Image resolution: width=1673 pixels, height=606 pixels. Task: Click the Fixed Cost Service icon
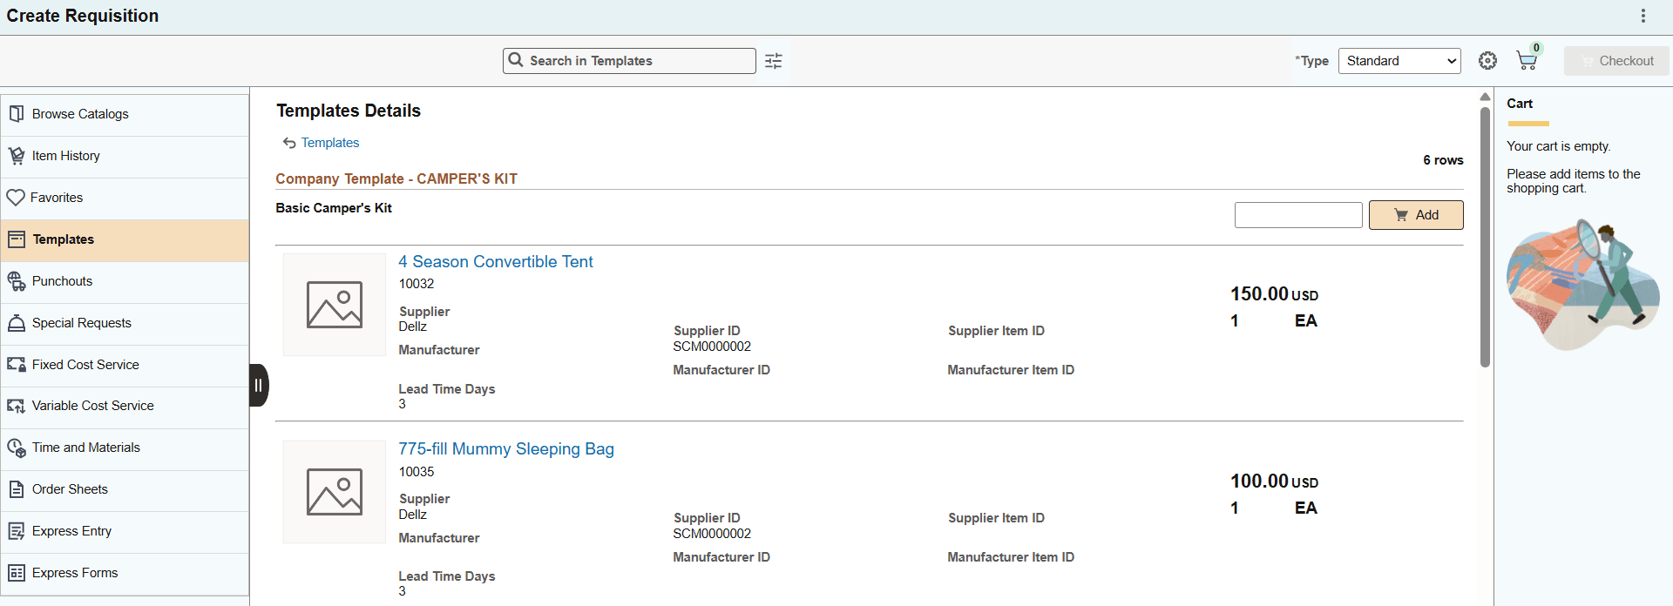[17, 365]
